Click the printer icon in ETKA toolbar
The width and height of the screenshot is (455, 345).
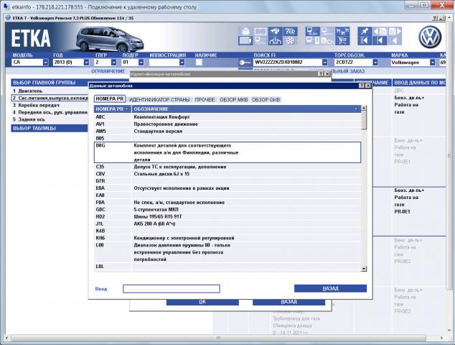pos(245,32)
